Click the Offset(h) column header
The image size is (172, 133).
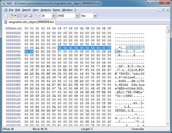(14, 28)
